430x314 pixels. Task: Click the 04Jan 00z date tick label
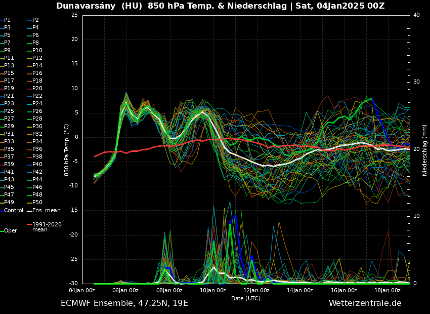click(x=82, y=291)
